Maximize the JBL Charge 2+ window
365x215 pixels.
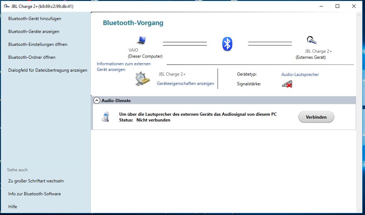click(x=337, y=6)
